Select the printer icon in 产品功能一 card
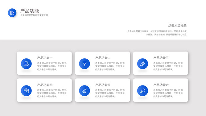The width and height of the screenshot is (206, 116). pos(26,64)
